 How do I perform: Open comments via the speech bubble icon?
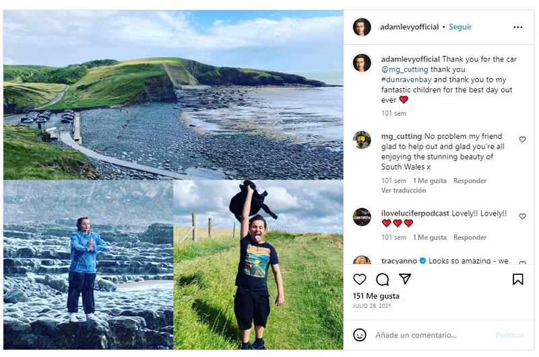pyautogui.click(x=382, y=279)
